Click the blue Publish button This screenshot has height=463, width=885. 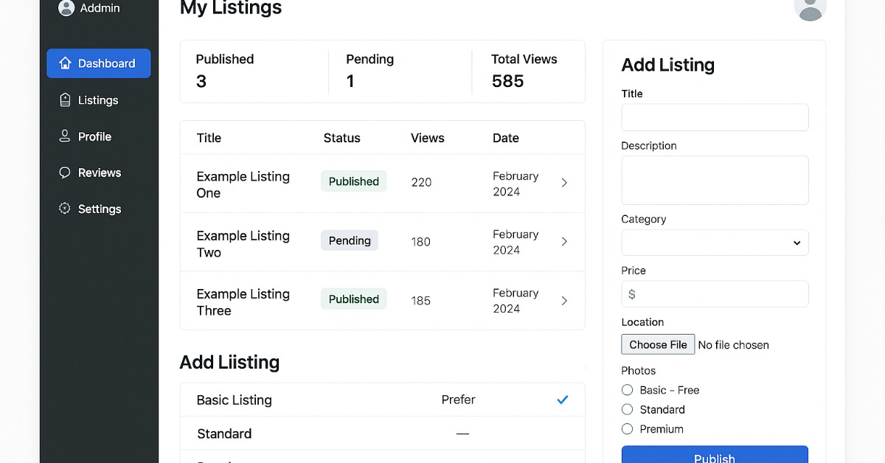[x=715, y=455]
